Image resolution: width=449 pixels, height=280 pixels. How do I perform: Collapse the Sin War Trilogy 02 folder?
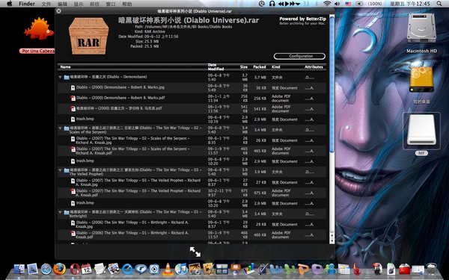(x=60, y=128)
